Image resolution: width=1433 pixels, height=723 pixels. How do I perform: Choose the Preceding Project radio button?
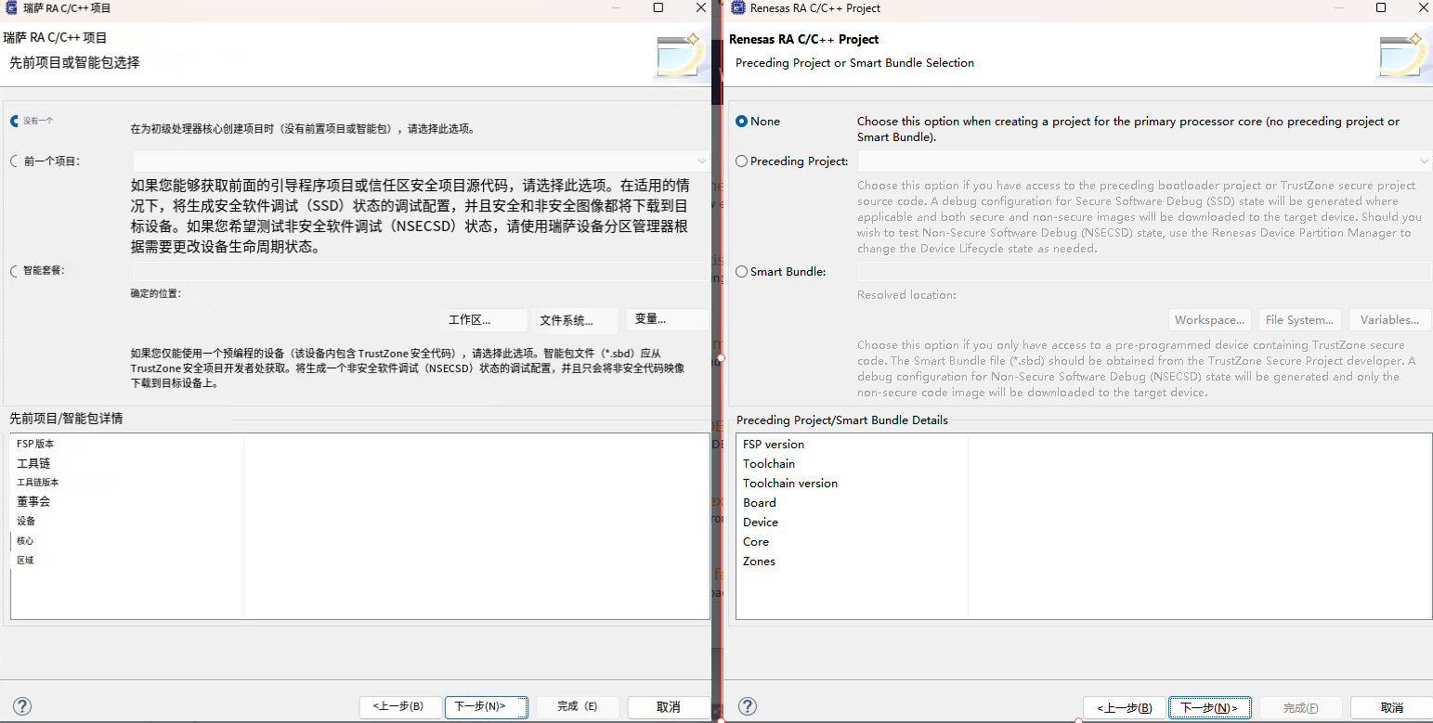click(741, 161)
